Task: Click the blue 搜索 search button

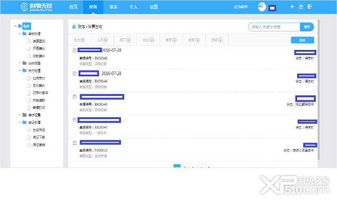Action: click(x=307, y=27)
